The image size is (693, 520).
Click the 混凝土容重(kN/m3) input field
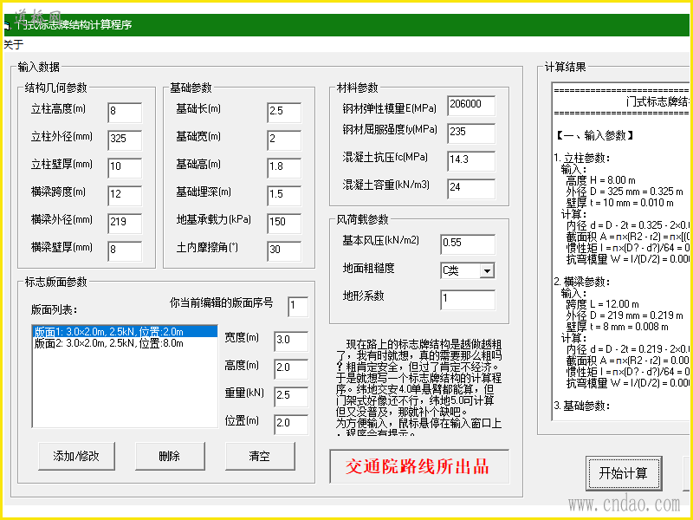[x=471, y=189]
